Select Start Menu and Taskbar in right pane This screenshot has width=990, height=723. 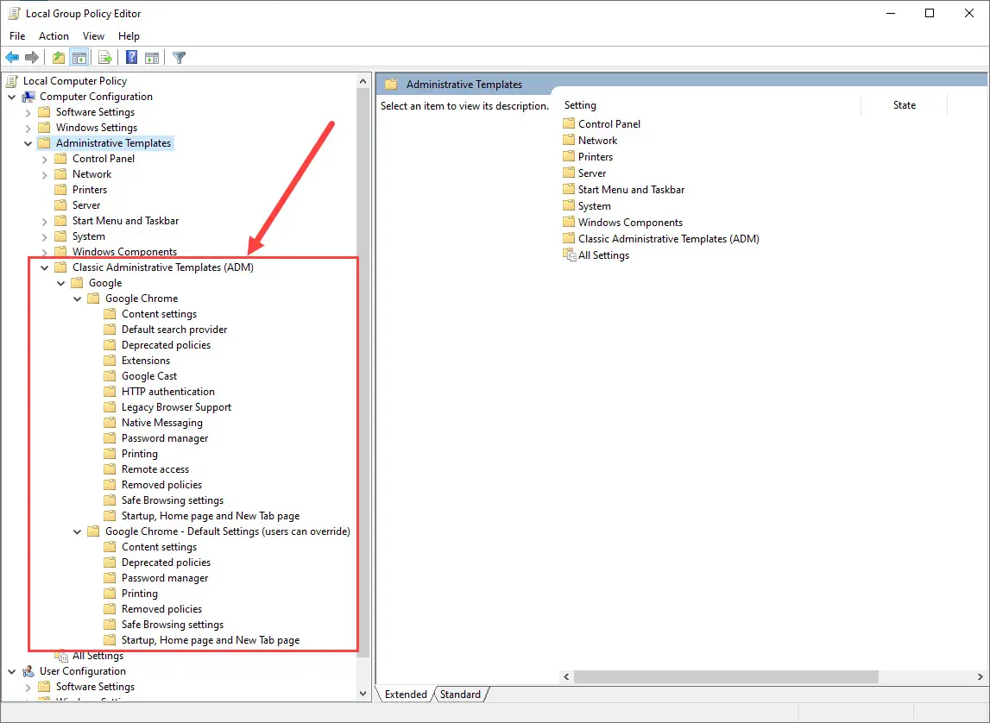pos(632,189)
